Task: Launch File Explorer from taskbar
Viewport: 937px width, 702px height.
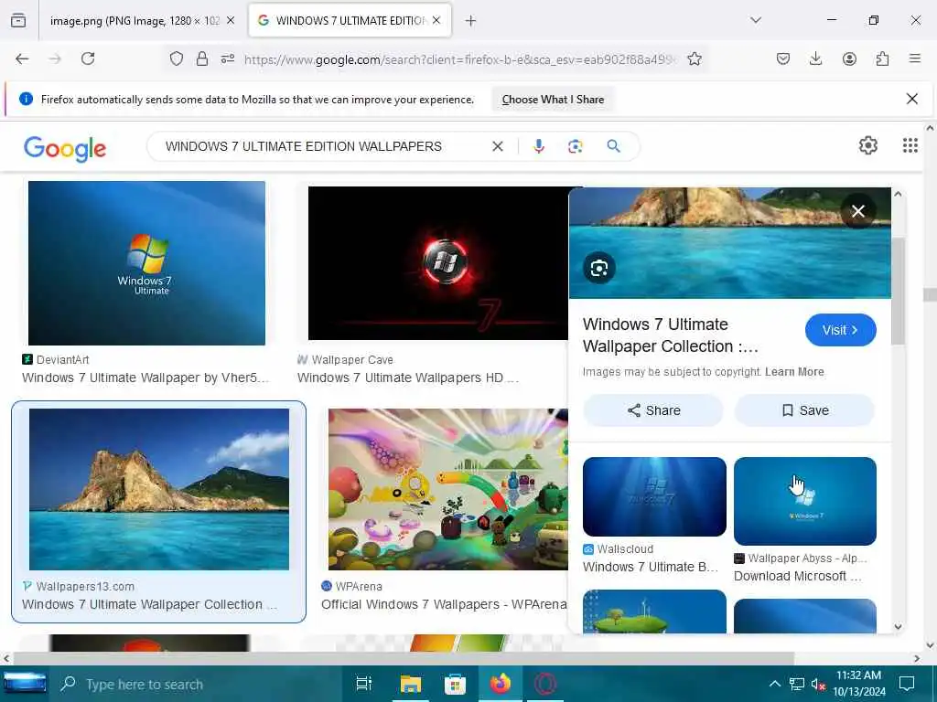Action: click(411, 684)
